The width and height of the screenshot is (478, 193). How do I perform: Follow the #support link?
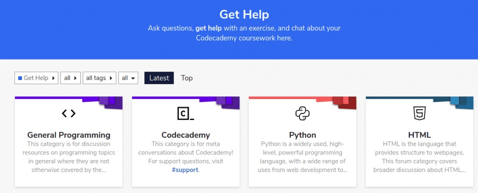click(185, 170)
